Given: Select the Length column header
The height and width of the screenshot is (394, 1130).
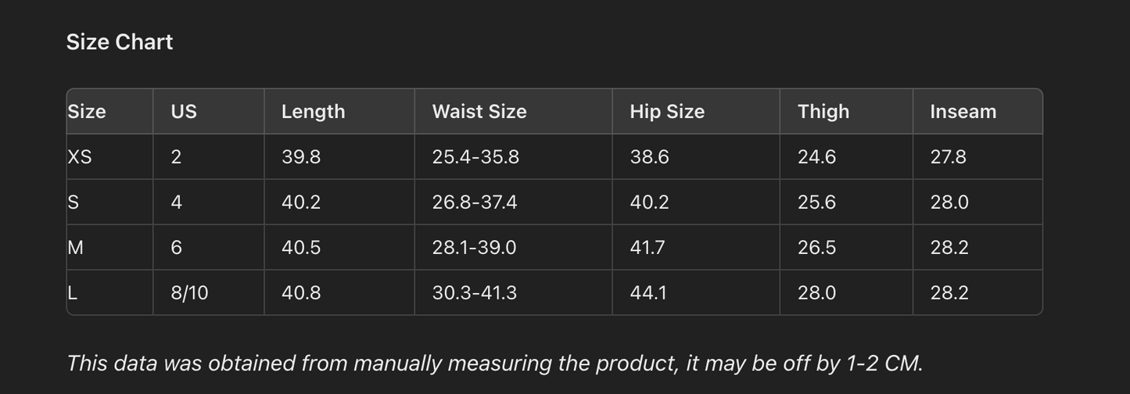Looking at the screenshot, I should 313,112.
